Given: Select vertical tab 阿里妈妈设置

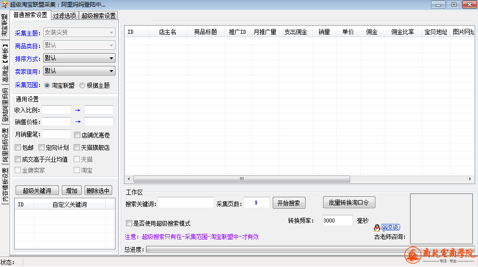Looking at the screenshot, I should pos(5,146).
